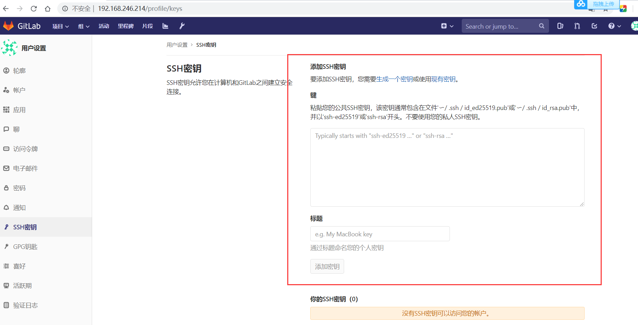The width and height of the screenshot is (638, 325).
Task: Open 通知 settings in the sidebar
Action: click(x=19, y=207)
